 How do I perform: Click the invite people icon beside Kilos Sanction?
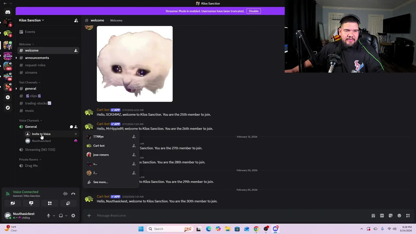[x=76, y=20]
